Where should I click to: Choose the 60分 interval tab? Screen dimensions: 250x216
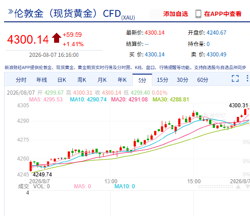tap(203, 80)
